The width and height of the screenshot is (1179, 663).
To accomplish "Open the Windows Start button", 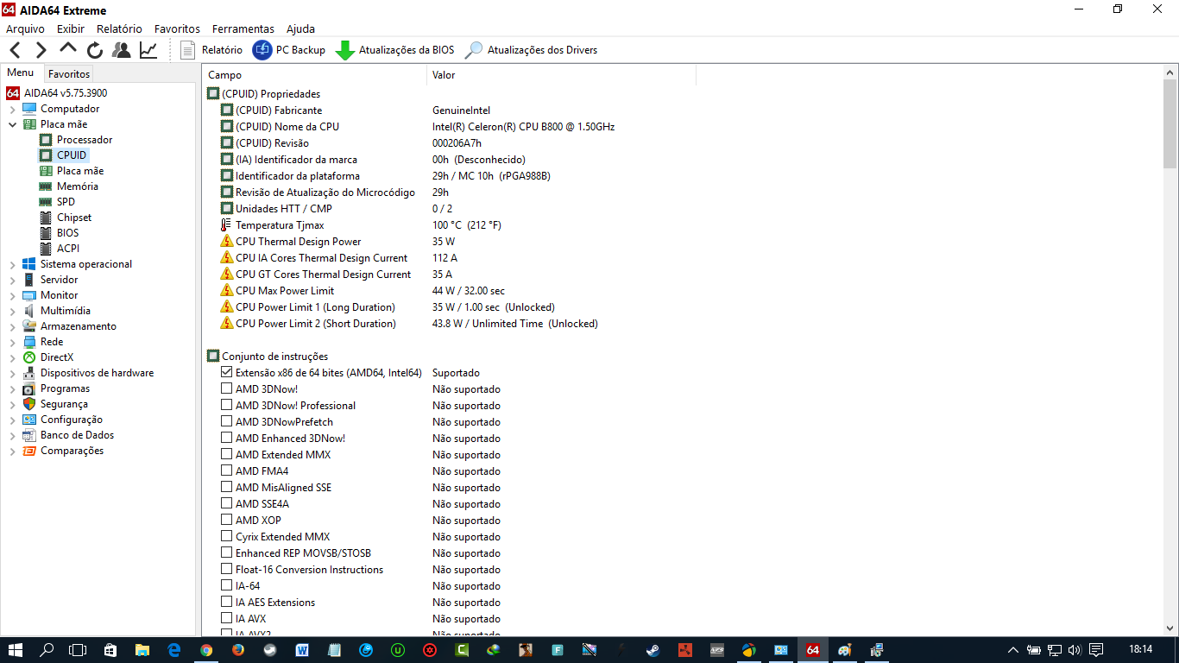I will (x=15, y=649).
